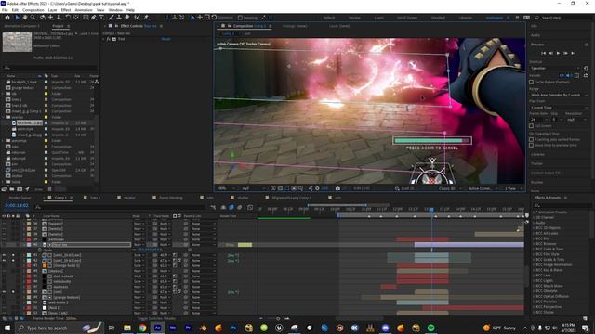595x334 pixels.
Task: Jump to last frame in Preview panel
Action: 574,54
